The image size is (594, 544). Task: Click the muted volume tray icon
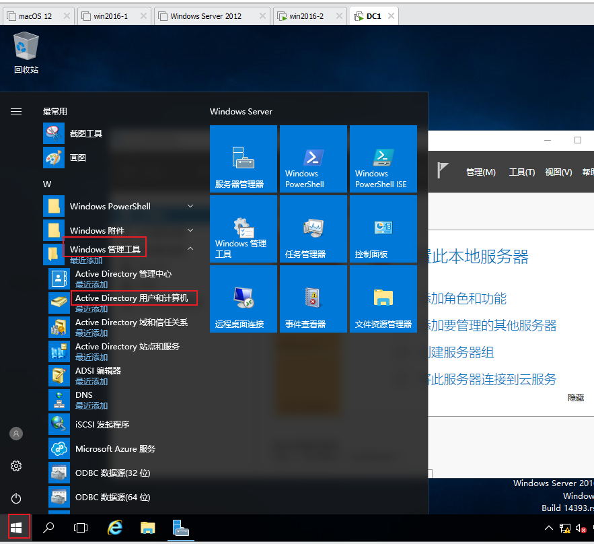tap(581, 528)
